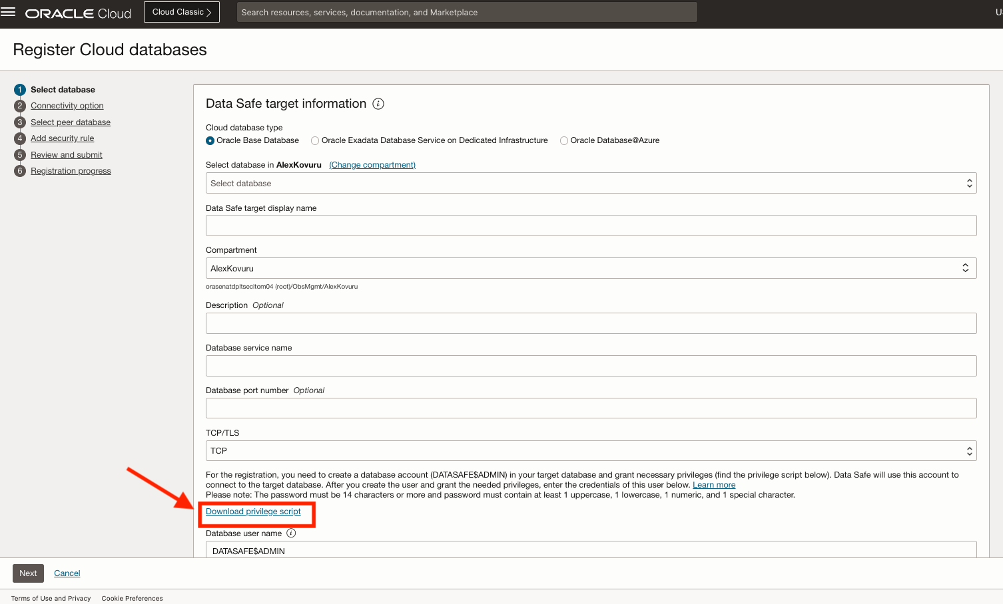This screenshot has width=1003, height=604.
Task: Open the AlexKovuru compartment dropdown
Action: point(591,268)
